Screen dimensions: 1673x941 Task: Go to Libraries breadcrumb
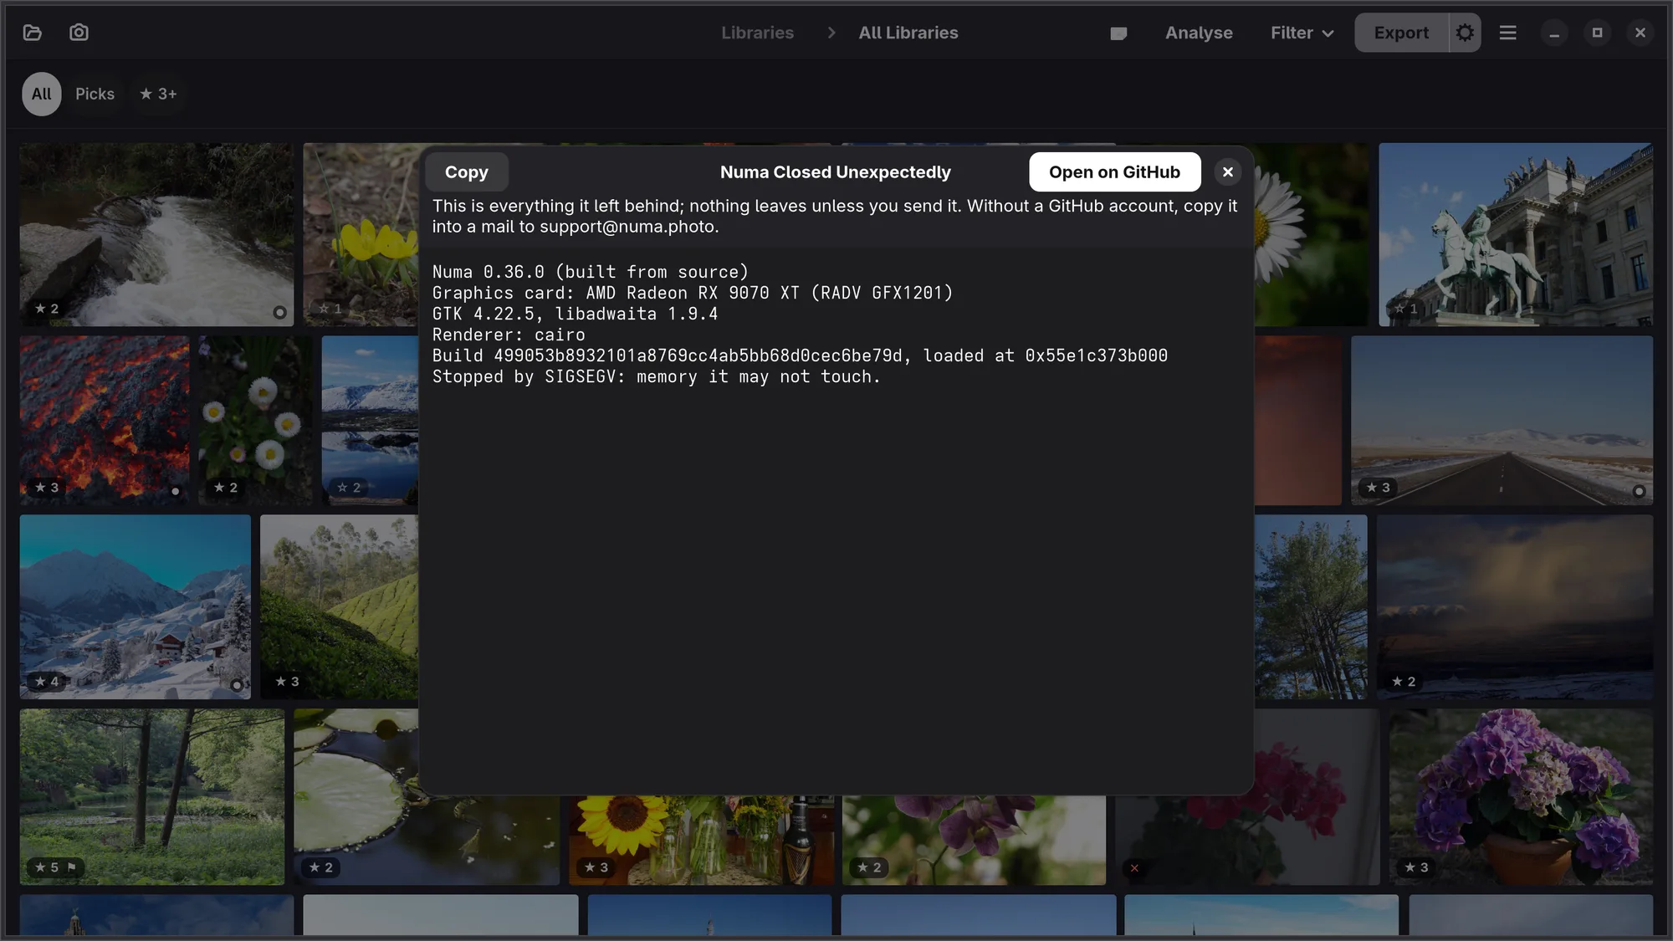[757, 33]
